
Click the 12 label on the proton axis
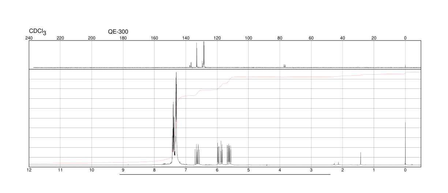(29, 170)
